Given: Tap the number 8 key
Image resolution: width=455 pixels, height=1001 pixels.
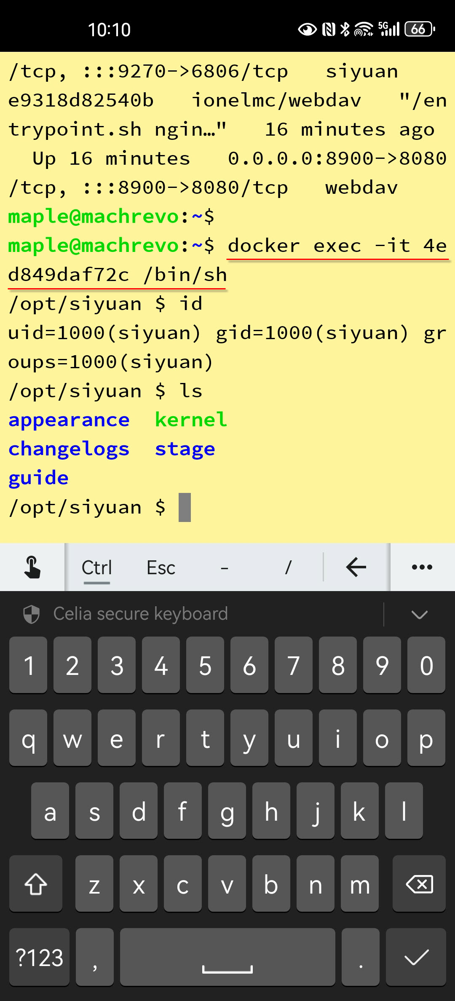Looking at the screenshot, I should [338, 665].
